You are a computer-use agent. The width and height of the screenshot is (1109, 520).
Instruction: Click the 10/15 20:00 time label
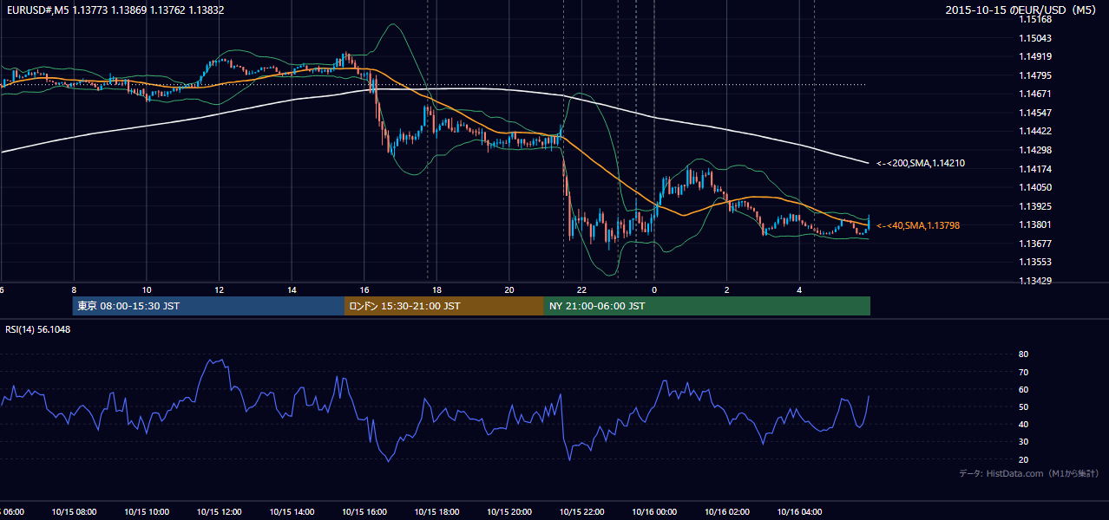[x=509, y=512]
